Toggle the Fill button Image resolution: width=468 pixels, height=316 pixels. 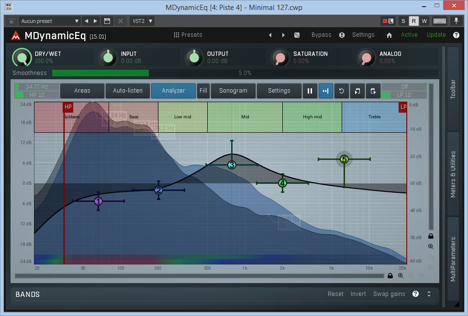tap(203, 91)
